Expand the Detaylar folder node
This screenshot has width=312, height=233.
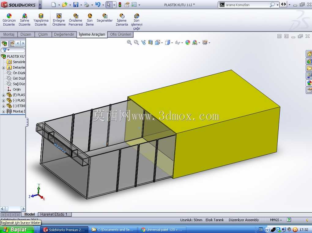(x=3, y=68)
